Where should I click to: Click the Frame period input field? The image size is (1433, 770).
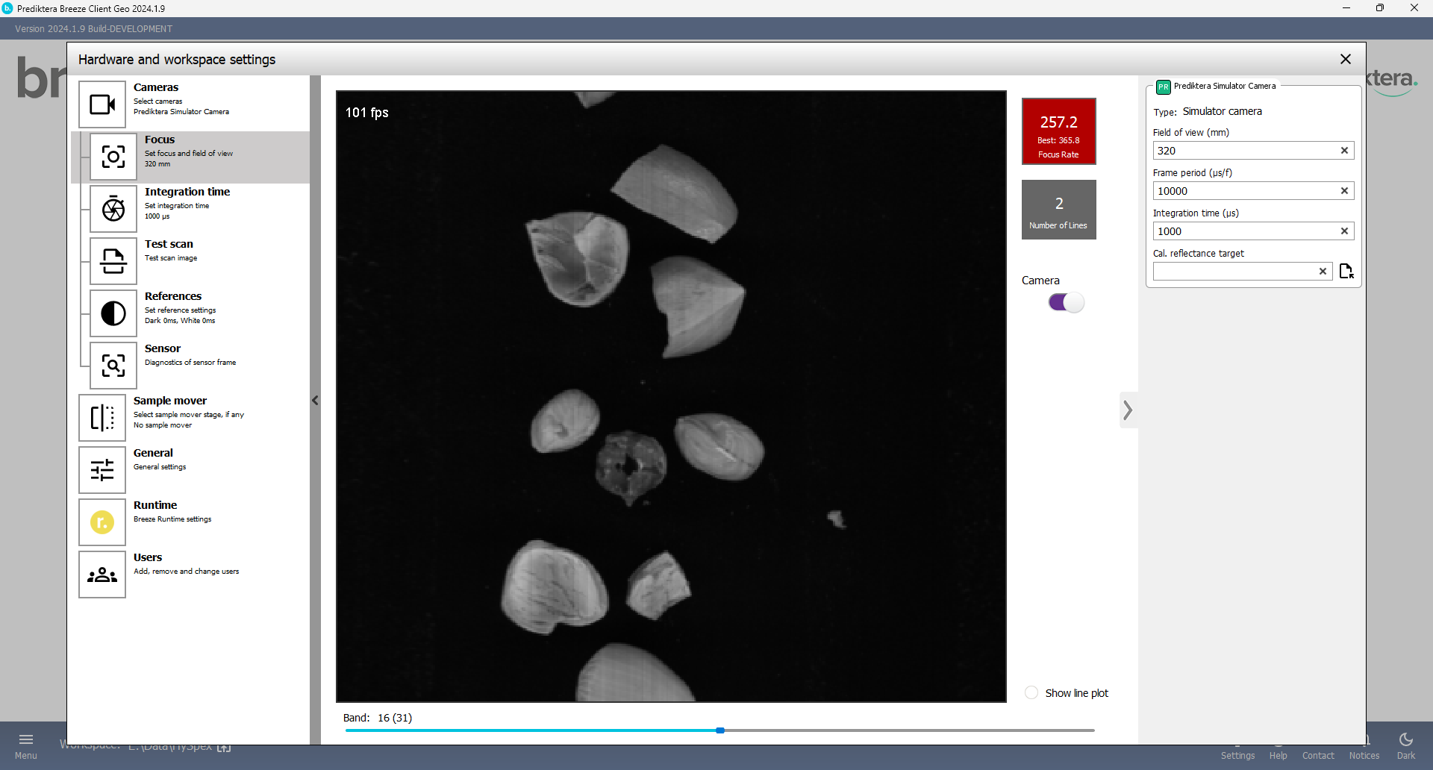[1244, 191]
